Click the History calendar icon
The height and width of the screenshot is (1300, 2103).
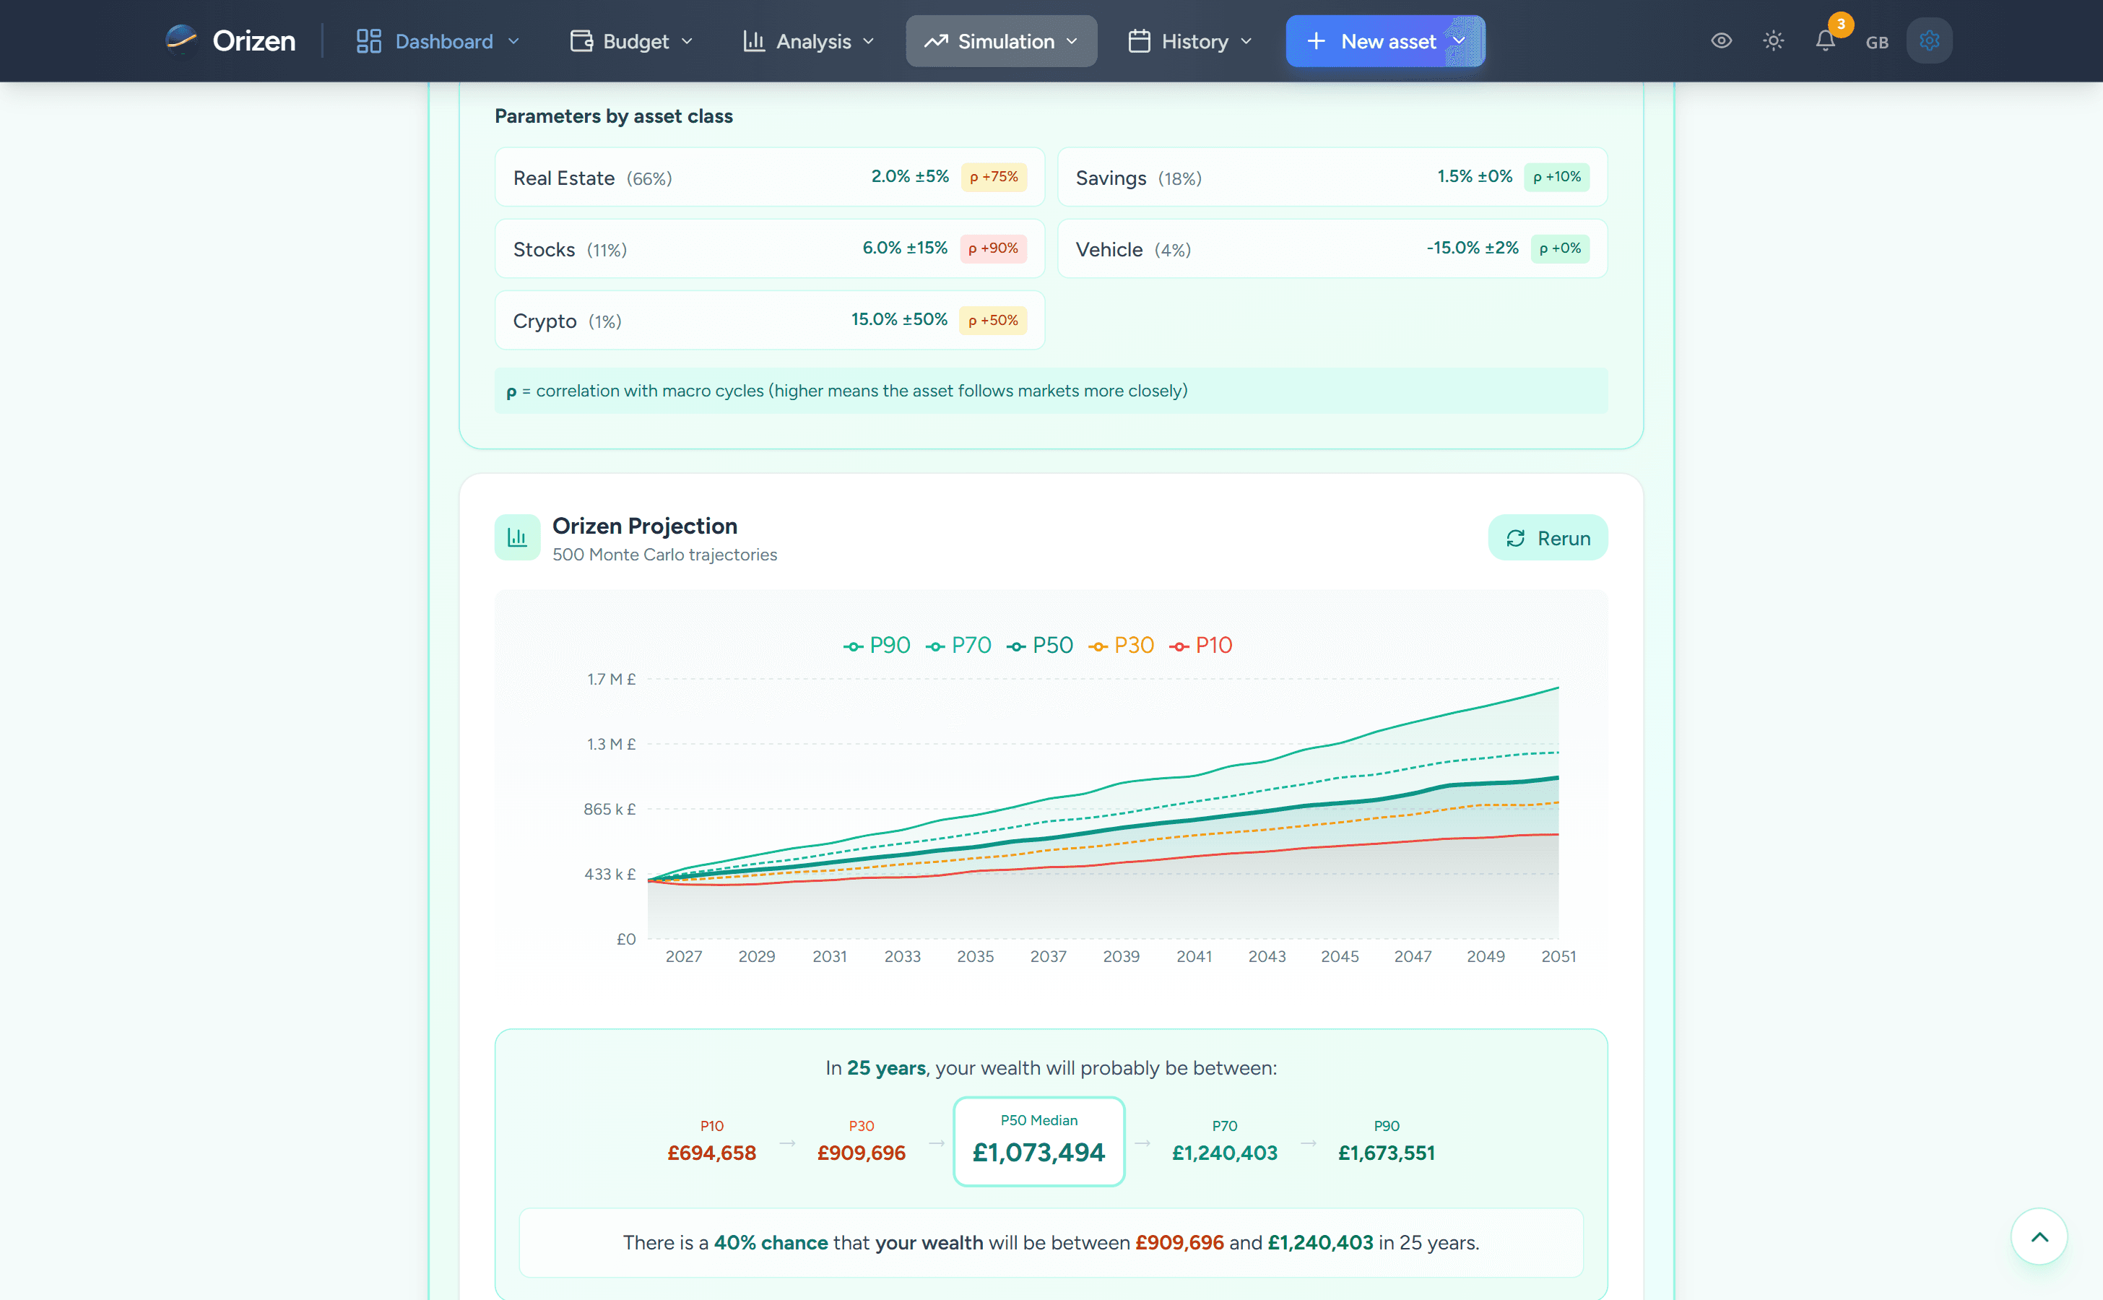[1139, 41]
